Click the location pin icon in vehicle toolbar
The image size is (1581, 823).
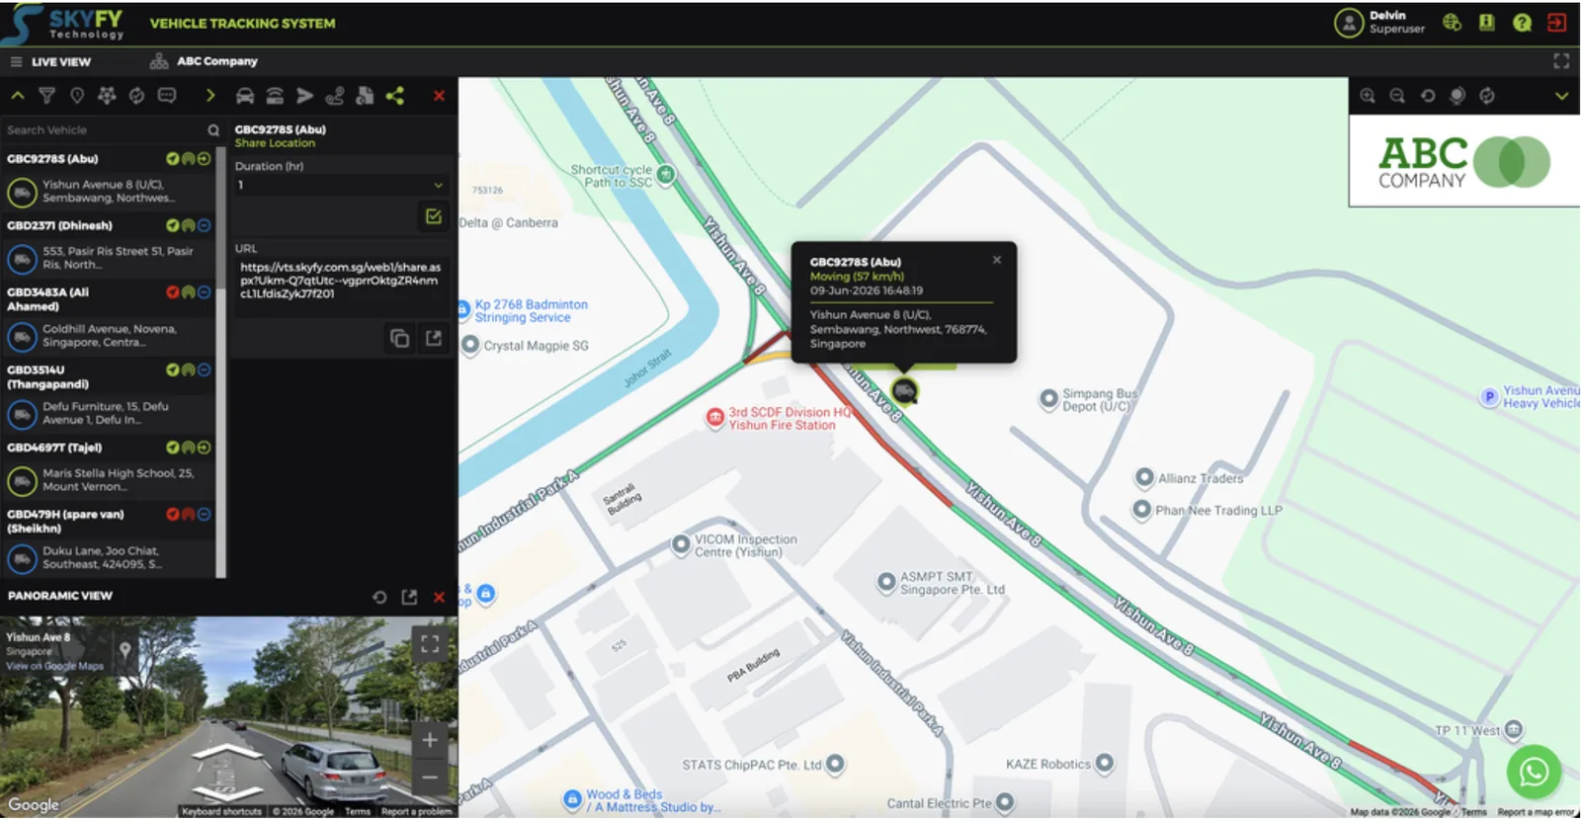pos(77,96)
